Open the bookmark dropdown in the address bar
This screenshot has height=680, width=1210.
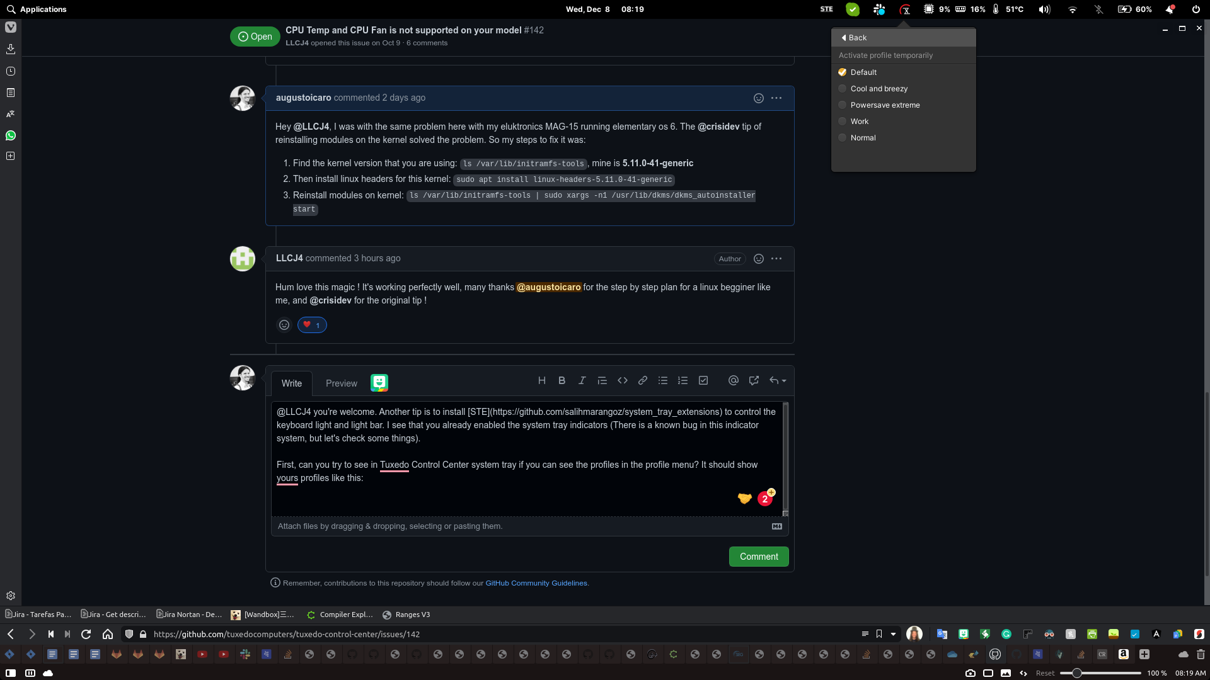click(x=893, y=634)
